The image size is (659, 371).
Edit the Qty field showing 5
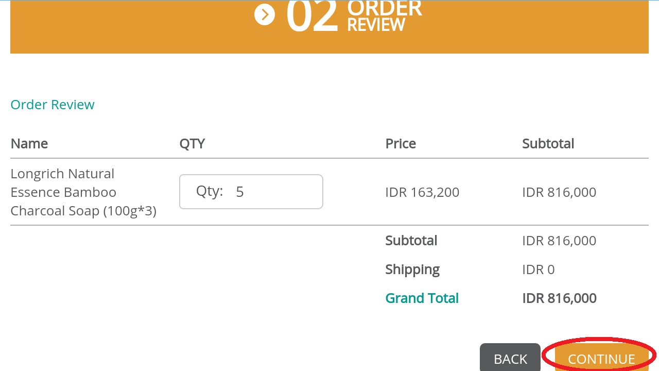click(251, 192)
